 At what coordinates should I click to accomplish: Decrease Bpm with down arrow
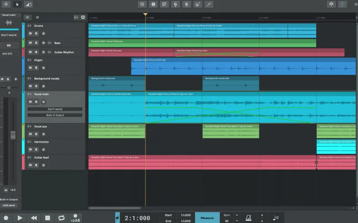pyautogui.click(x=237, y=221)
